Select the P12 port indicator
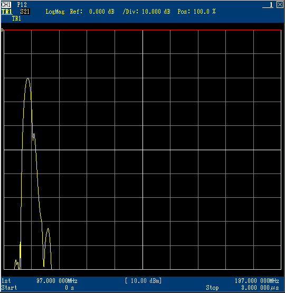Screen dimensions: 285x293 click(22, 5)
